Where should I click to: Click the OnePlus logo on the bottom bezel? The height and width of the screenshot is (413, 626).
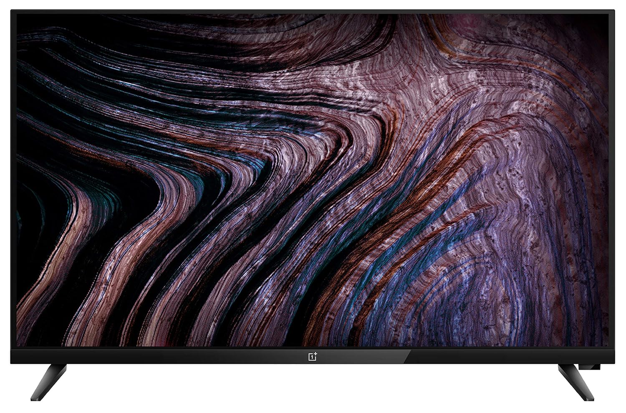[313, 357]
